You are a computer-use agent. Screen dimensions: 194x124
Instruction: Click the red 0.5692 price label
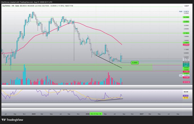[186, 72]
